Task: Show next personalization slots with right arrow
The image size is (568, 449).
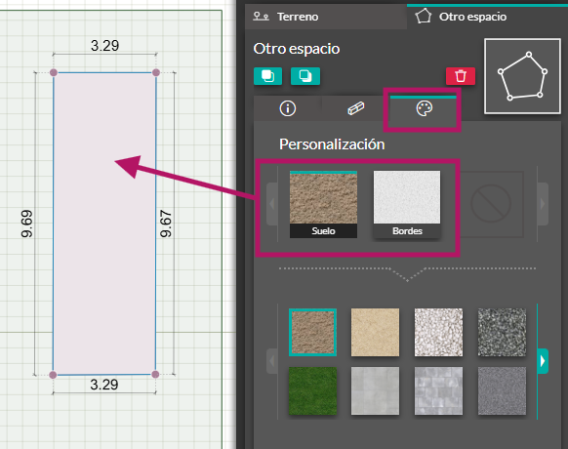Action: (x=543, y=204)
